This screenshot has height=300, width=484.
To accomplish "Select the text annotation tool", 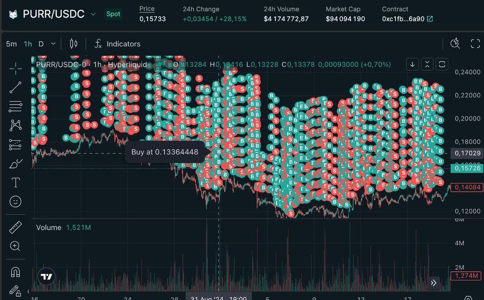I will pyautogui.click(x=15, y=183).
